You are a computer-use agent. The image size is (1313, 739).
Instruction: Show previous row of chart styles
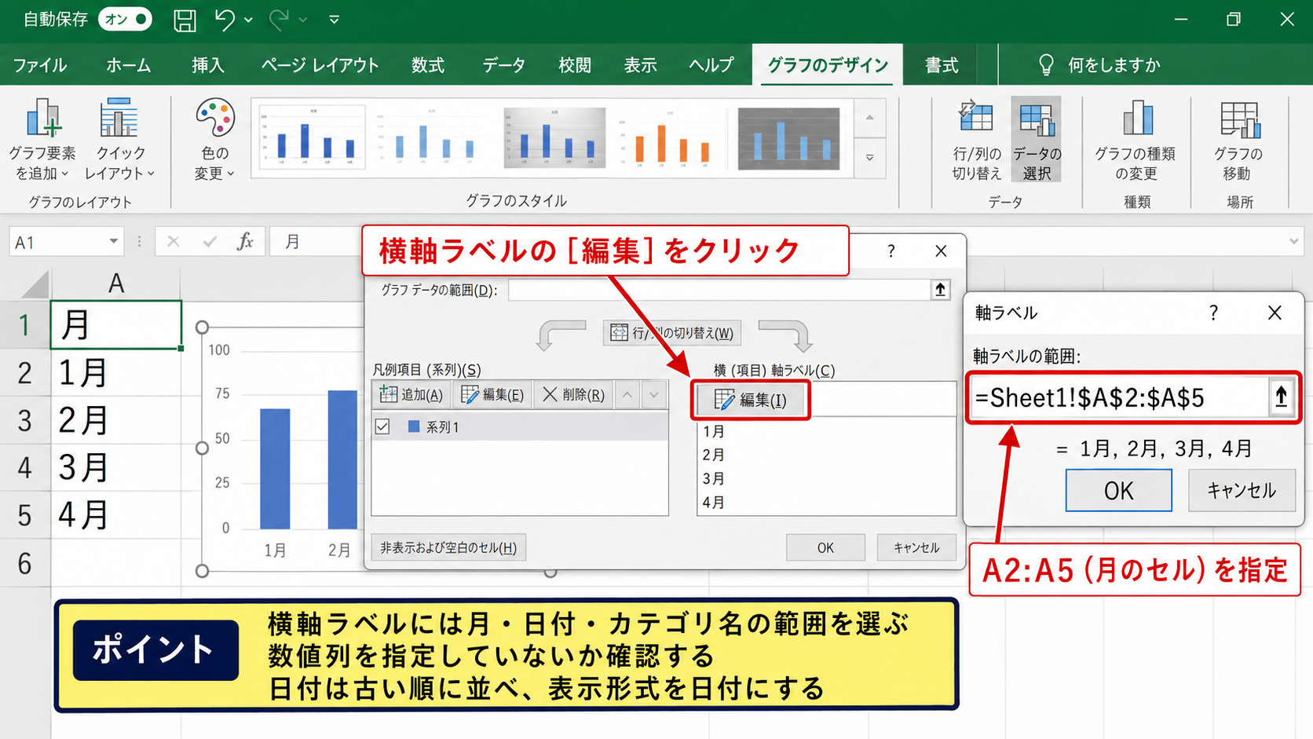pyautogui.click(x=869, y=118)
